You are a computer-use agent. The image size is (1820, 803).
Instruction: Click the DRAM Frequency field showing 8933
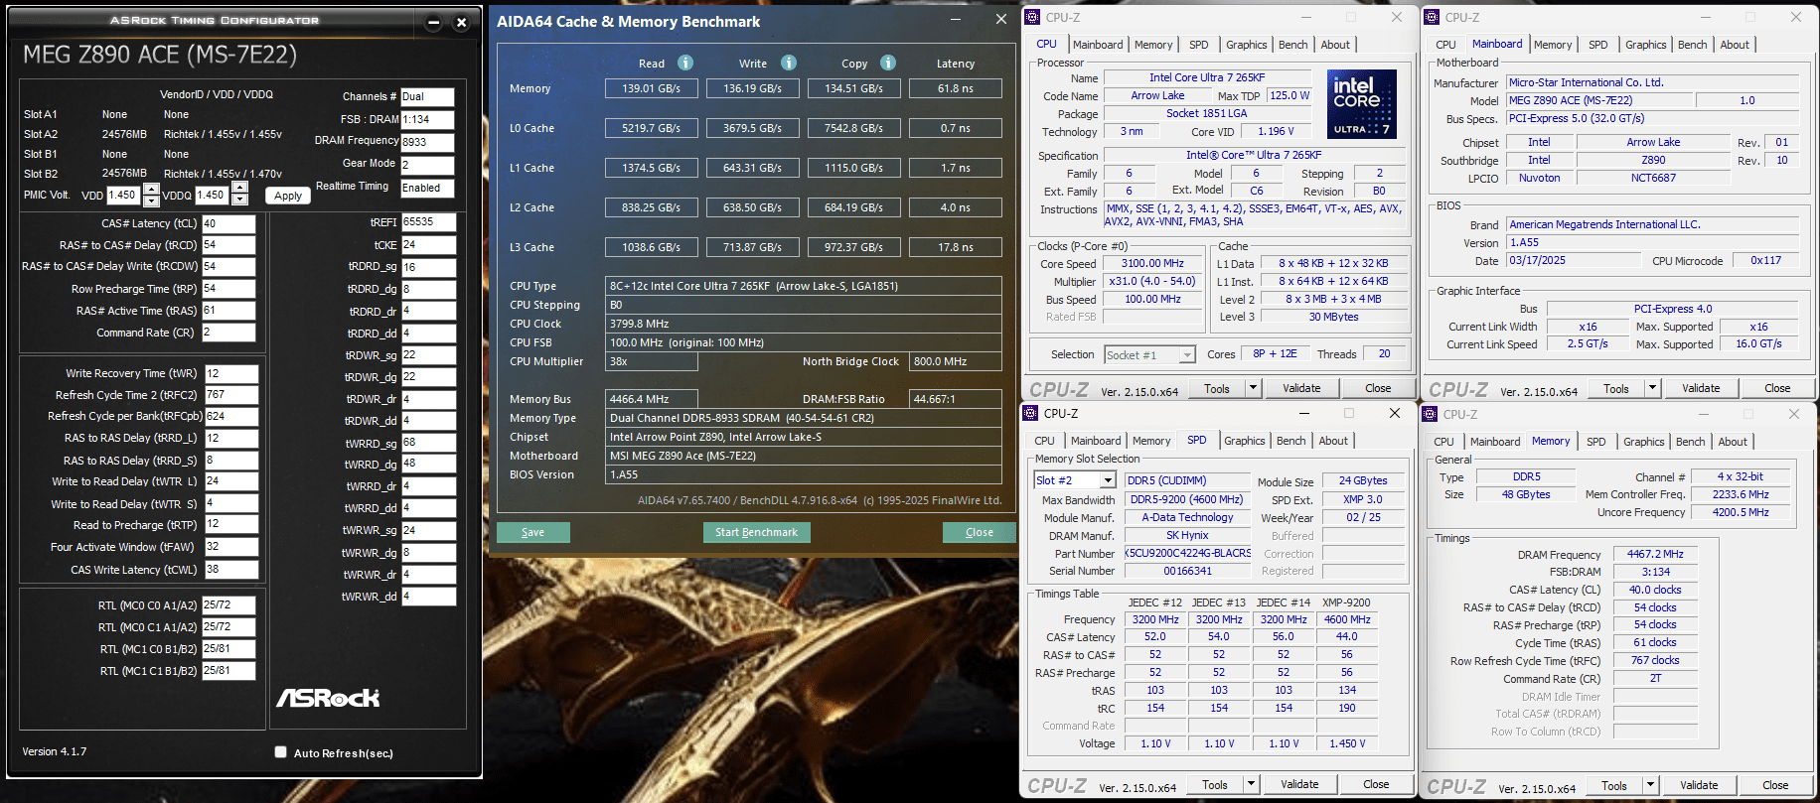(x=427, y=142)
